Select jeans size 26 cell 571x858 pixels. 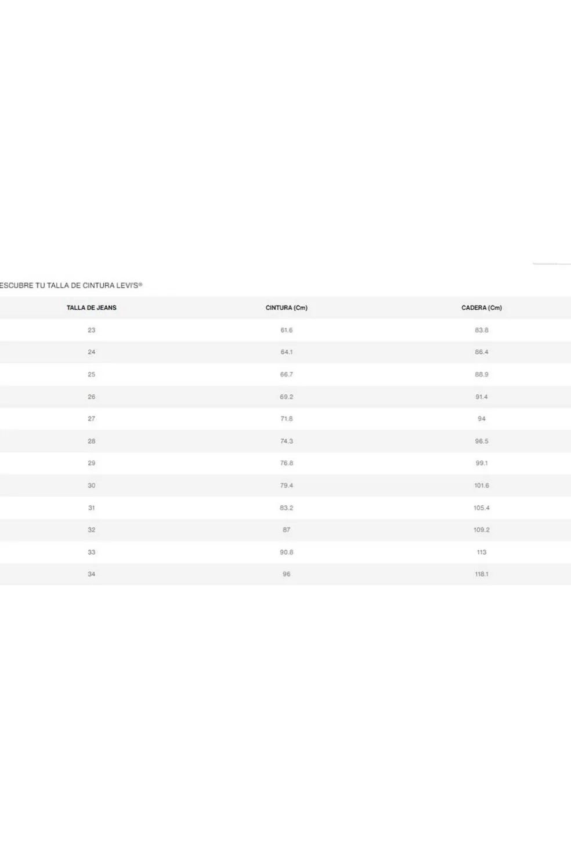point(91,397)
